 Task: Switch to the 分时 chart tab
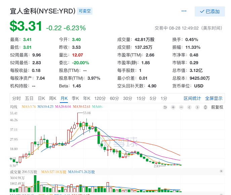click(x=16, y=99)
